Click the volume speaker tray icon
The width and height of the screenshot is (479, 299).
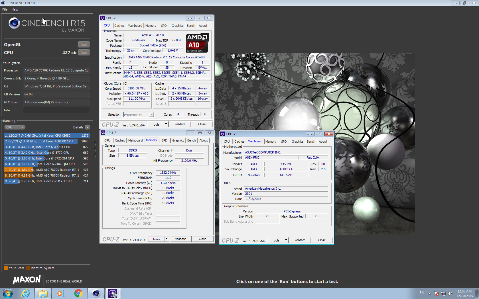click(x=450, y=293)
